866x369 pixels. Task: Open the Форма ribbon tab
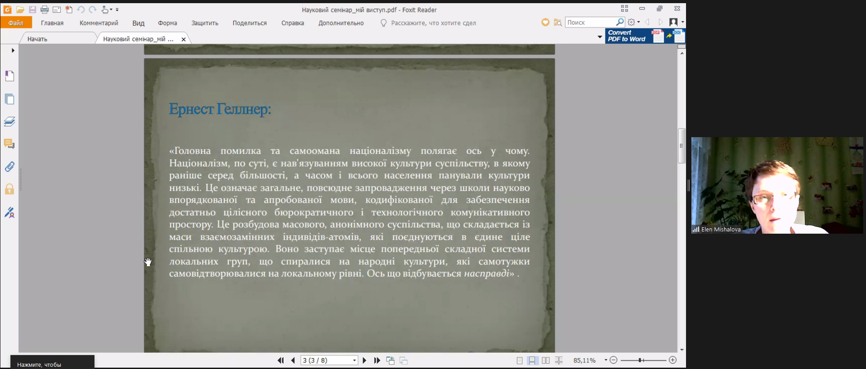[167, 23]
